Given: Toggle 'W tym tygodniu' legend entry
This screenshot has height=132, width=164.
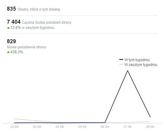Looking at the screenshot, I should click(x=137, y=60).
